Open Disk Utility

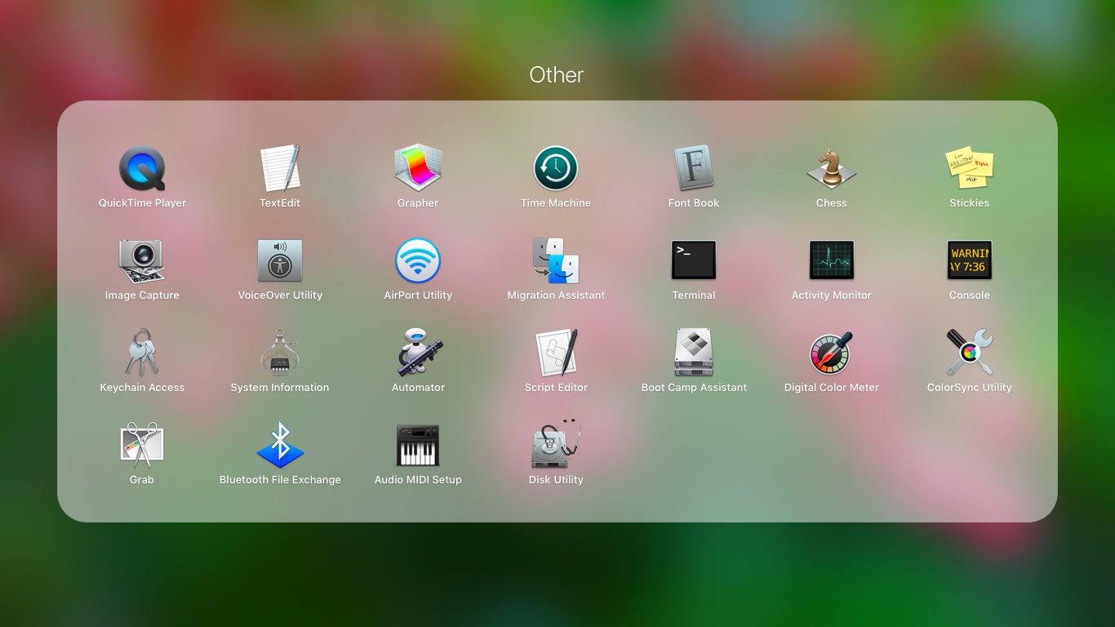click(556, 445)
